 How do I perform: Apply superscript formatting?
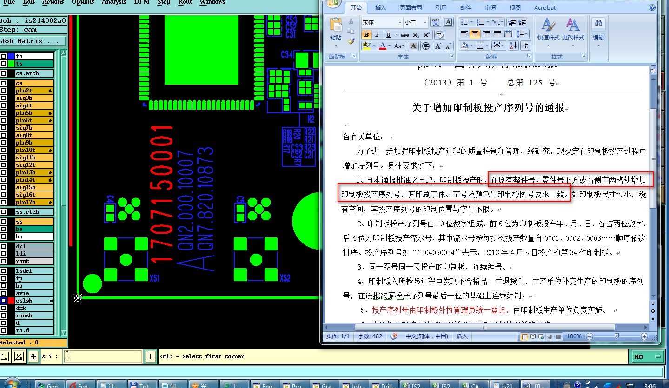pyautogui.click(x=426, y=35)
